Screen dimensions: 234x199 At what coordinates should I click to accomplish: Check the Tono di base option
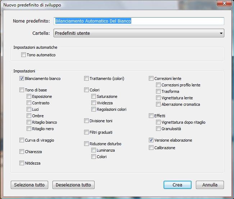coord(22,90)
